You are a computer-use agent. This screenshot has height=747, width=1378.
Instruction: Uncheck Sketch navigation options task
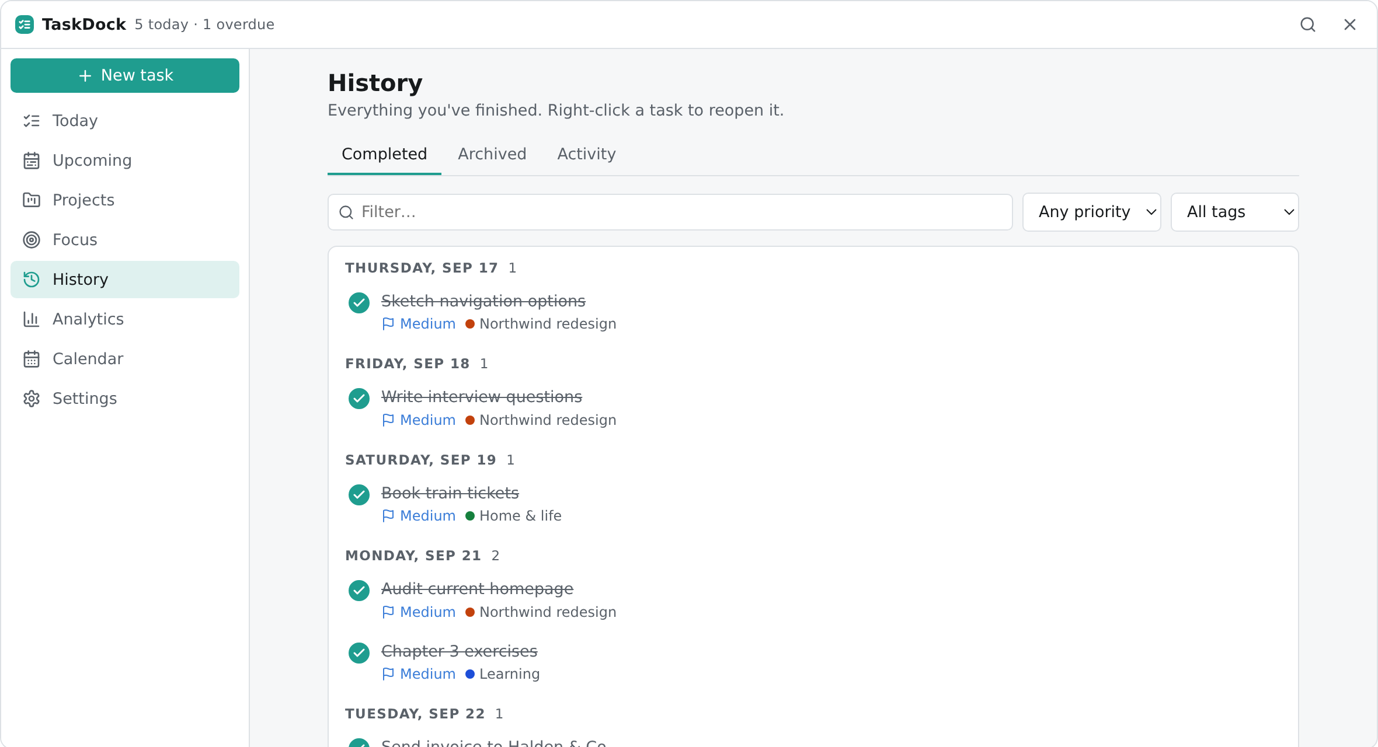359,303
